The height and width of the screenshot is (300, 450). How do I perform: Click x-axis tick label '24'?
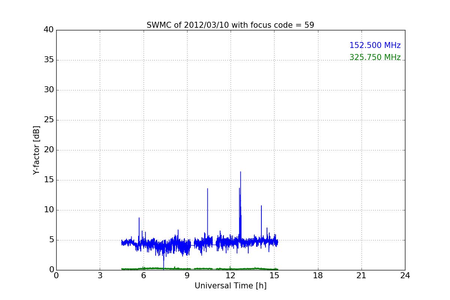click(x=405, y=276)
